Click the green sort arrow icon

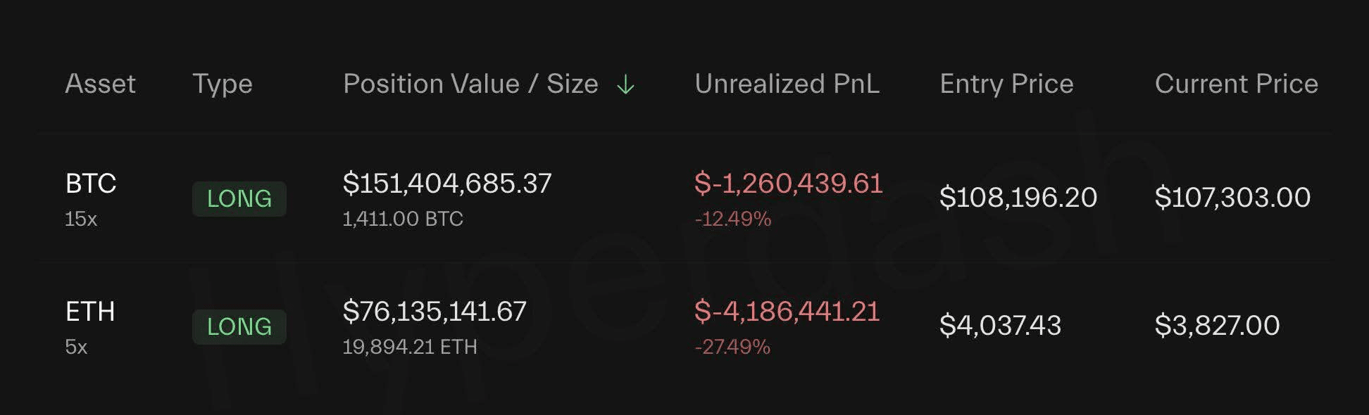coord(625,85)
